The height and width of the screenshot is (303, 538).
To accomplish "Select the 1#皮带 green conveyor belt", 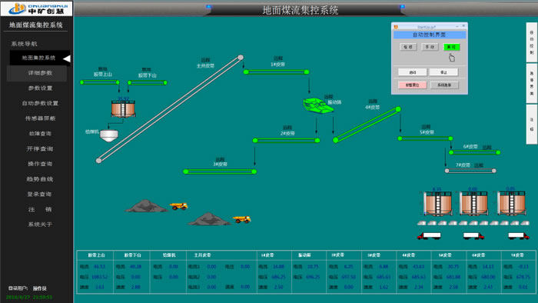I will tap(276, 72).
